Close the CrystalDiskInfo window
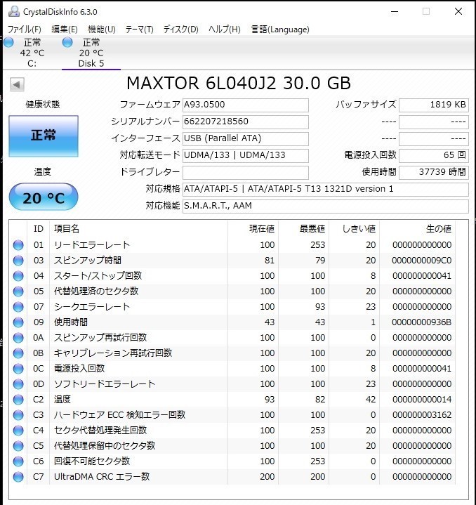 pos(458,12)
